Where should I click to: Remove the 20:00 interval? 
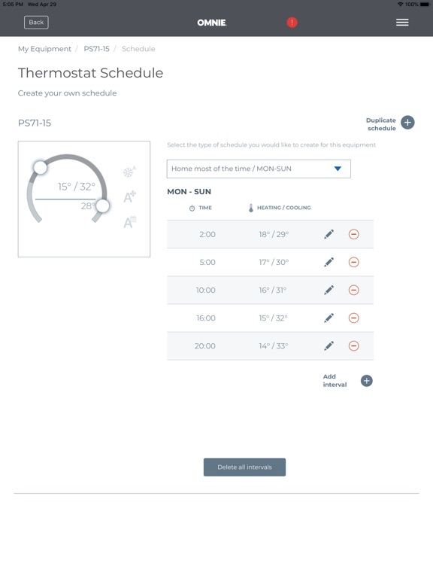coord(353,345)
